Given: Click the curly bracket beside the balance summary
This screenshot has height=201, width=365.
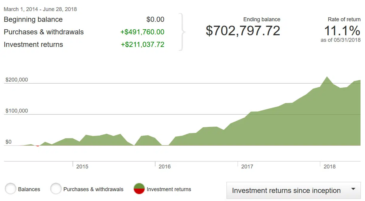Looking at the screenshot, I should 182,32.
